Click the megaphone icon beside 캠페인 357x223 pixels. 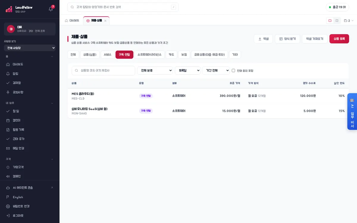(x=8, y=176)
